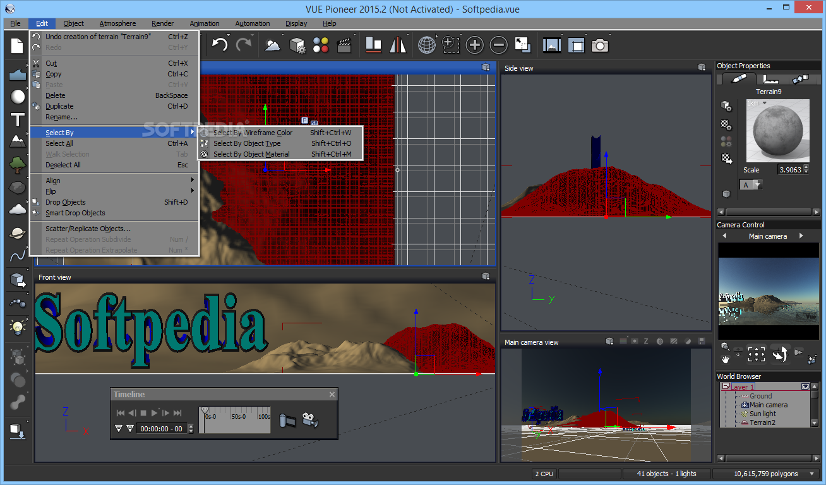Image resolution: width=826 pixels, height=485 pixels.
Task: Click Duplicate in Edit menu
Action: pyautogui.click(x=114, y=106)
